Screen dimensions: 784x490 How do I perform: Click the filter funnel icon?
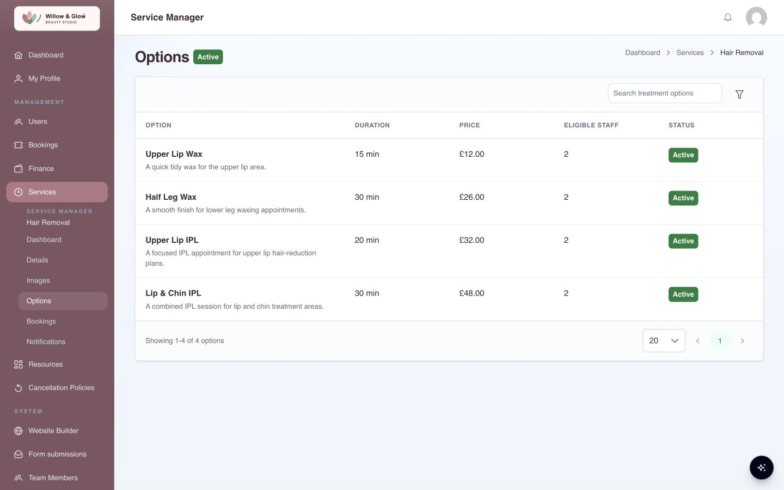(739, 94)
